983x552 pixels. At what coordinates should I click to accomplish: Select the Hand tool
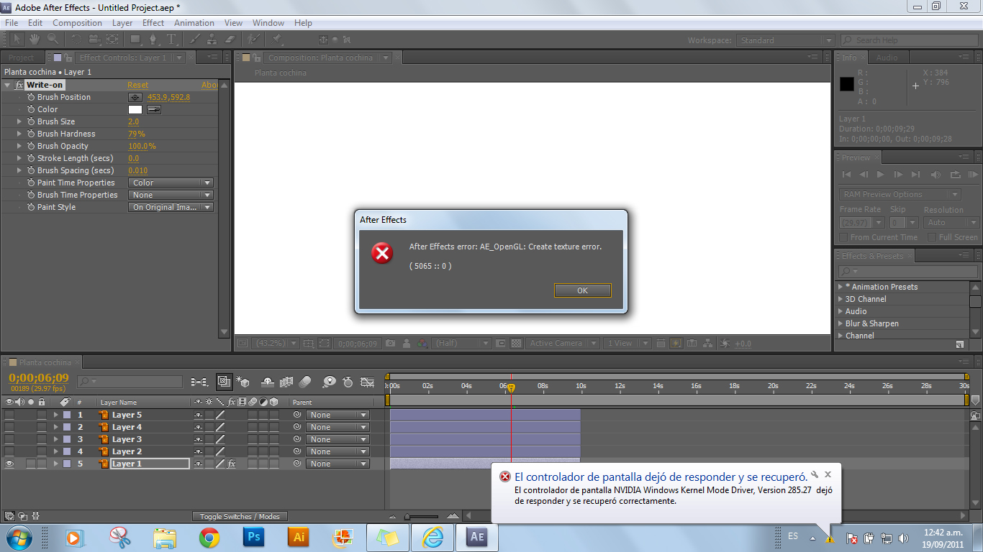(35, 40)
